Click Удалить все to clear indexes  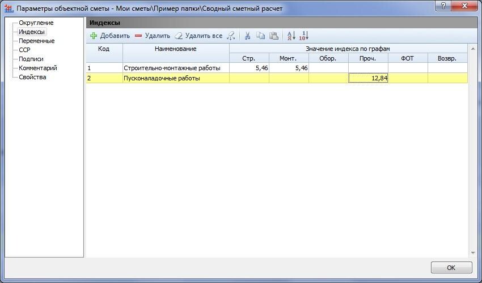198,36
